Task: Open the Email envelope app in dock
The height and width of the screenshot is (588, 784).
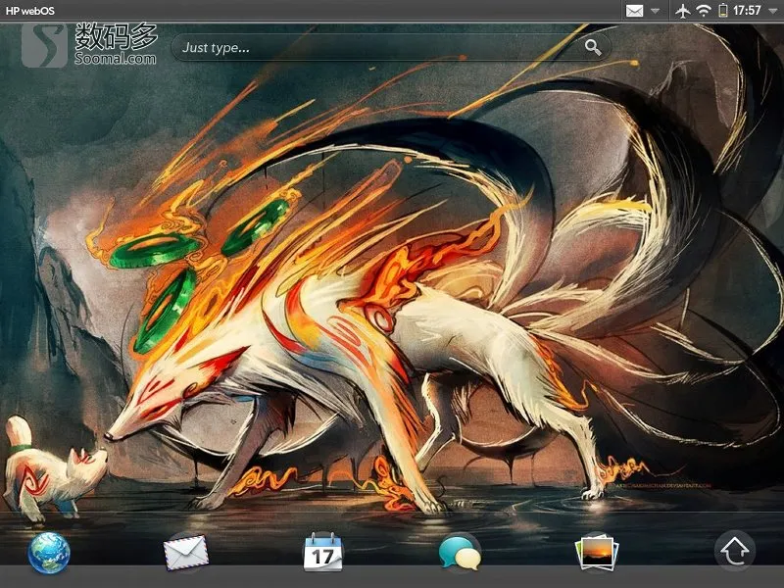Action: click(186, 553)
